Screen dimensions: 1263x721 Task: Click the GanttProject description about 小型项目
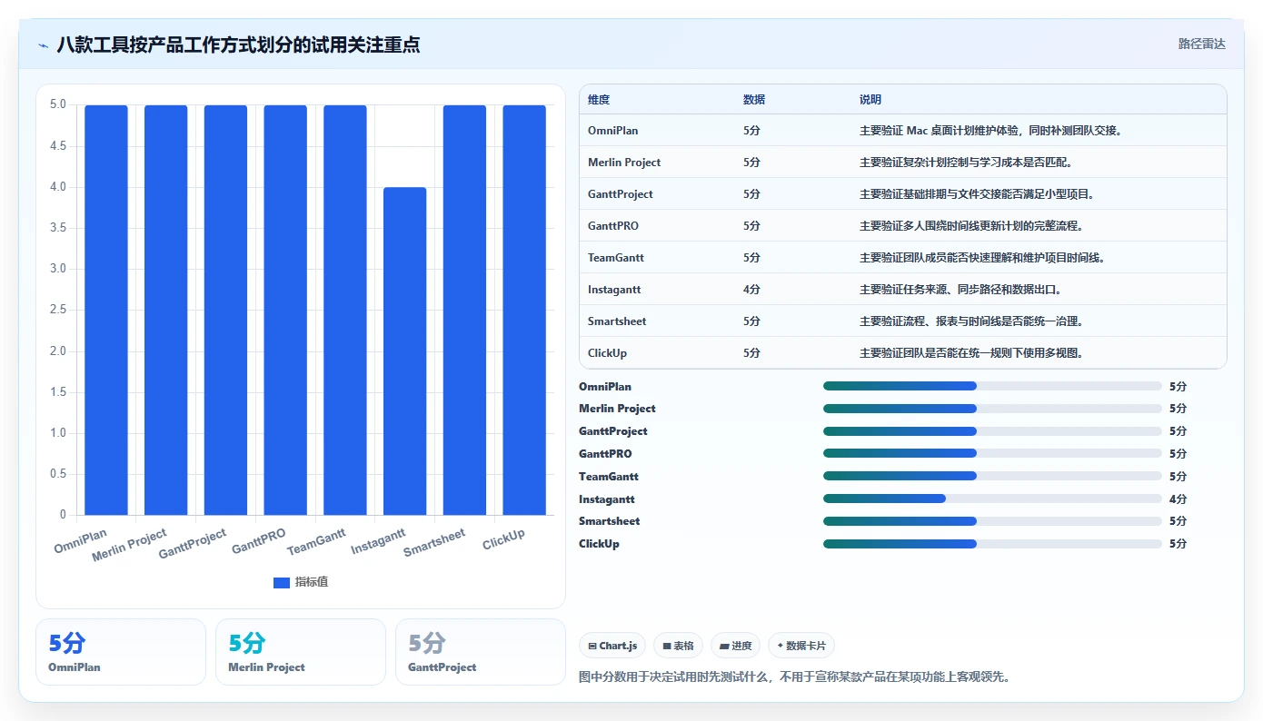pos(977,194)
